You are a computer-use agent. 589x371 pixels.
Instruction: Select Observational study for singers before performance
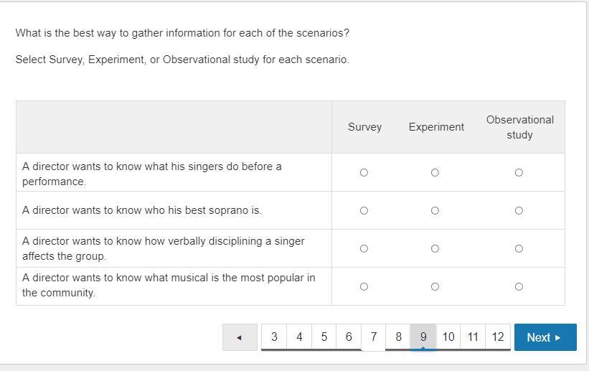(x=519, y=172)
